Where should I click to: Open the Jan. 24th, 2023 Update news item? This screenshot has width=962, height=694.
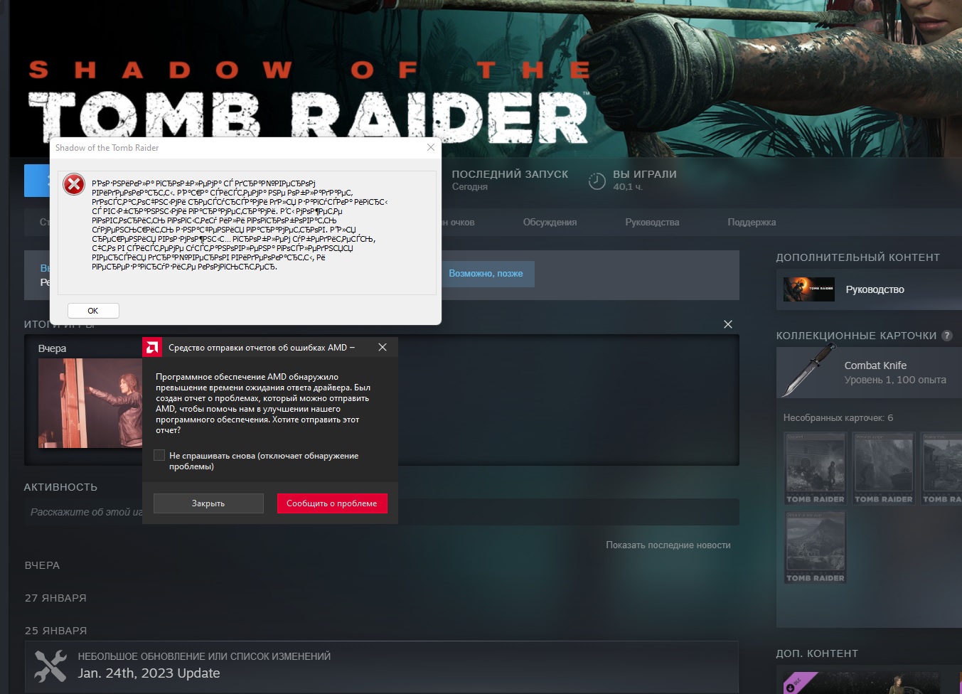click(x=149, y=673)
